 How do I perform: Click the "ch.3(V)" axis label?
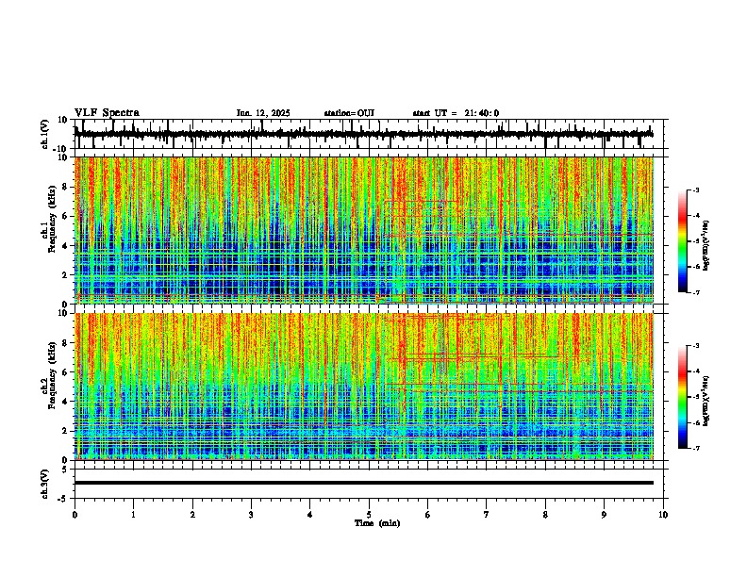point(44,484)
